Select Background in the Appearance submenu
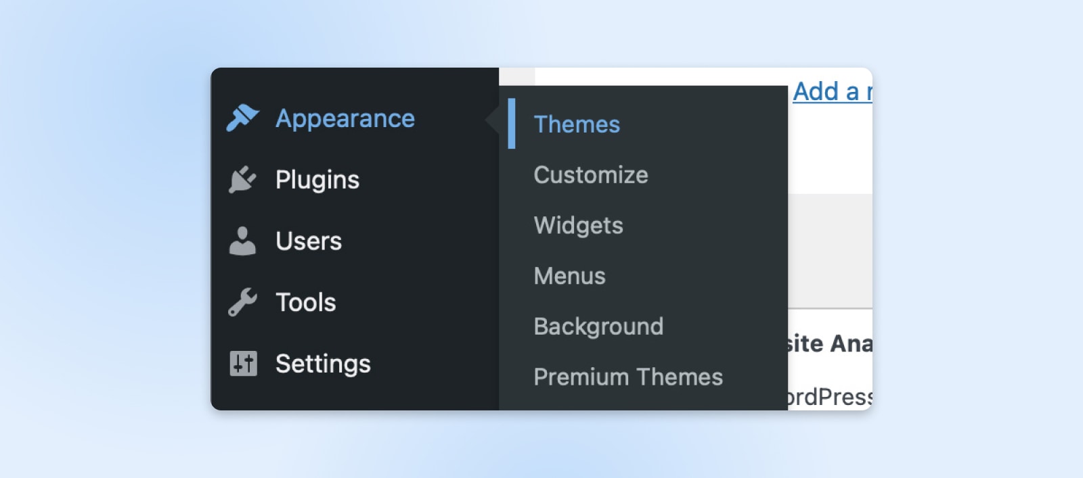This screenshot has width=1083, height=478. click(x=598, y=327)
